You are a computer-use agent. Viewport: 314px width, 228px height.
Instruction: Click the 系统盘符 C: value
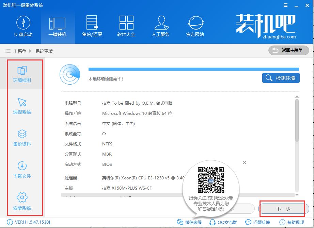click(104, 134)
